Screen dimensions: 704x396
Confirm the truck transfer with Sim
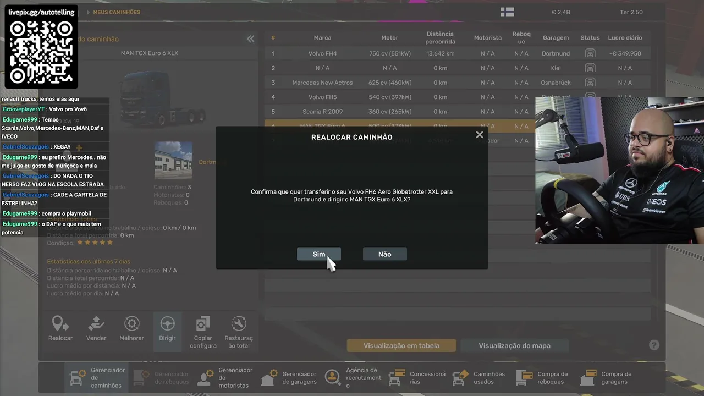[x=319, y=254]
